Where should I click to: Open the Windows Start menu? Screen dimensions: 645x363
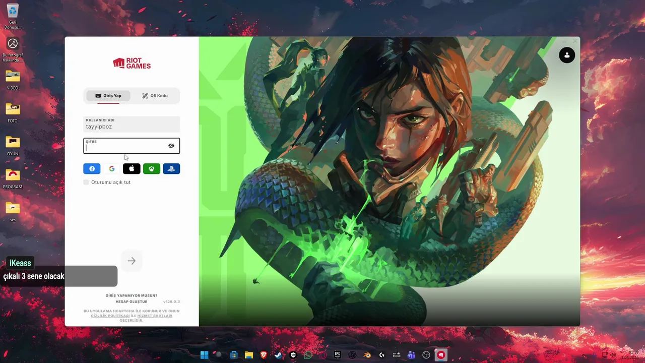pos(204,355)
